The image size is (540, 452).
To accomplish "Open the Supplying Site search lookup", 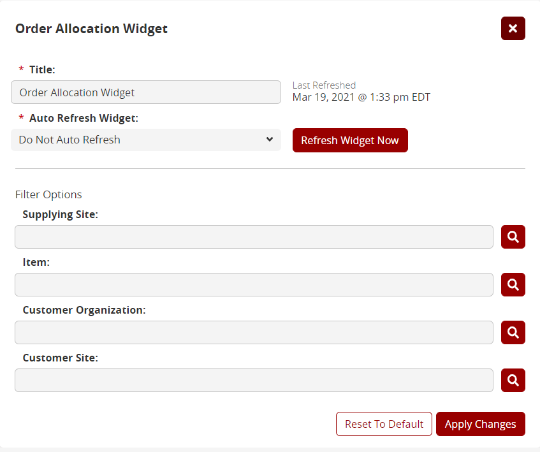I will tap(513, 237).
